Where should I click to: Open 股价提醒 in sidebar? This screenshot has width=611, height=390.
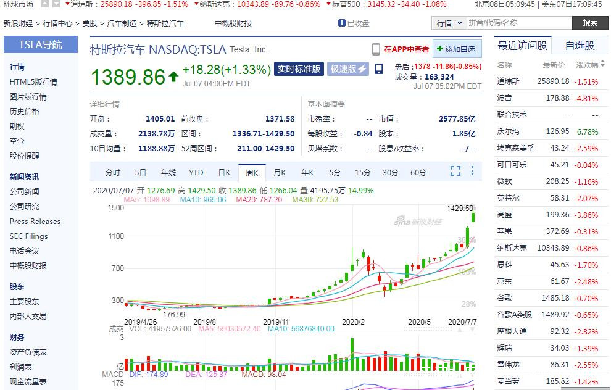click(24, 156)
